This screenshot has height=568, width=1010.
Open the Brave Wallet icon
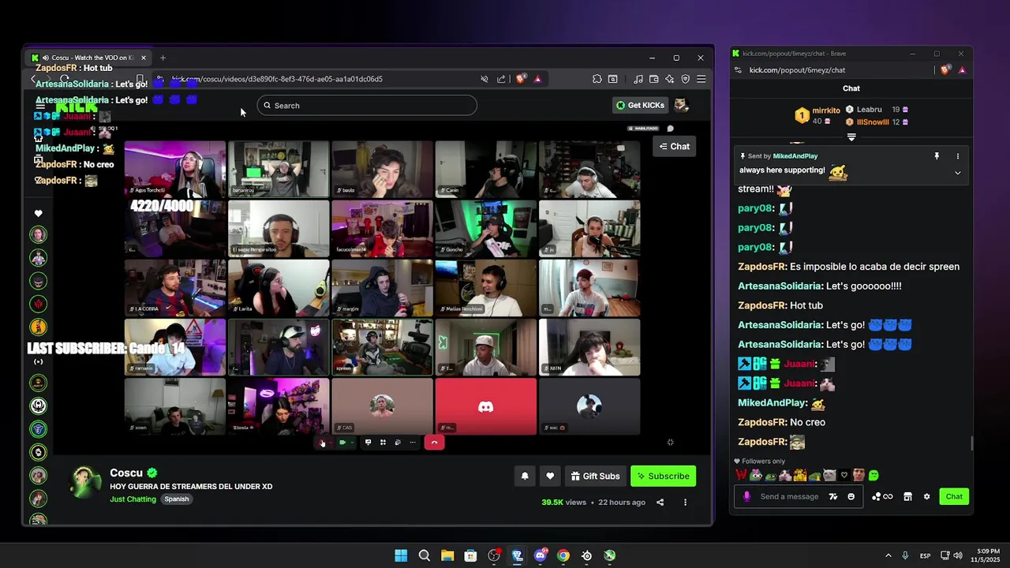point(653,79)
